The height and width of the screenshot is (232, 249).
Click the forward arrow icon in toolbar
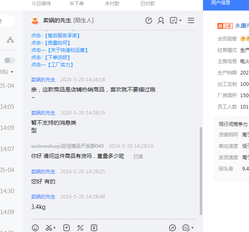(x=172, y=228)
